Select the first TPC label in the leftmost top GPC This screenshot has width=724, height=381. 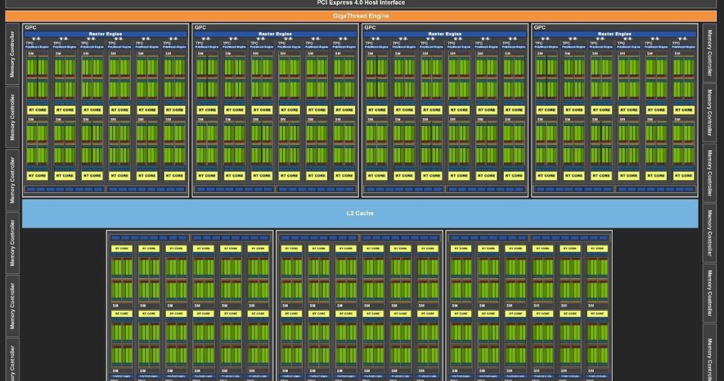coord(29,43)
